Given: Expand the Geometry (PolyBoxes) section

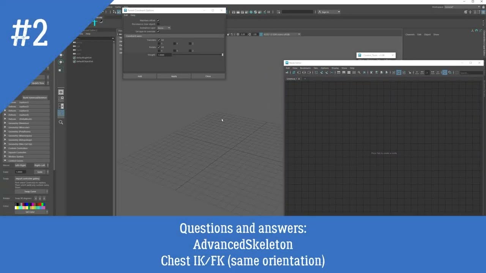Looking at the screenshot, I should coord(27,132).
